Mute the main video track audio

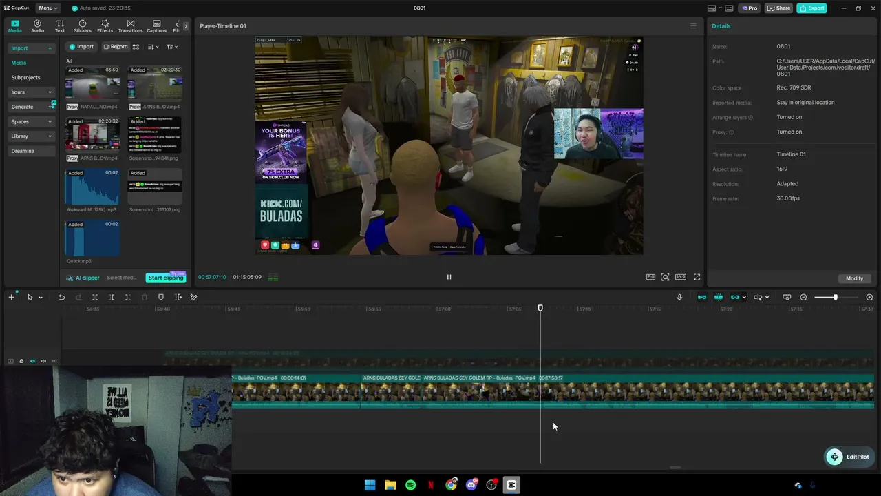click(43, 361)
